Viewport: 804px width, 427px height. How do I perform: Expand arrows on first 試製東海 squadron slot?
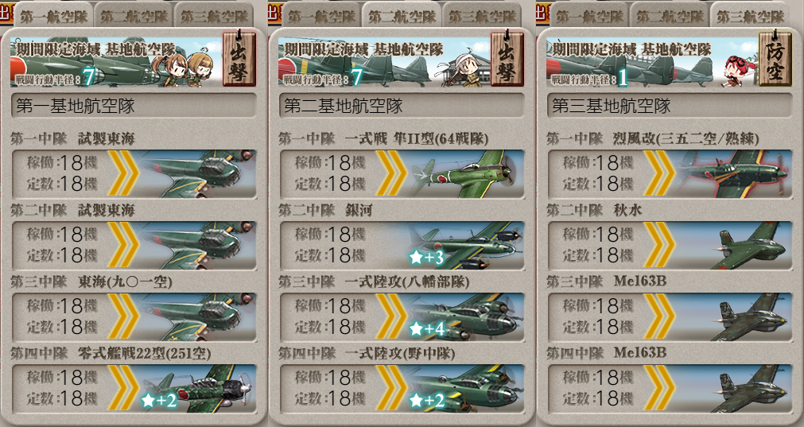click(x=123, y=173)
